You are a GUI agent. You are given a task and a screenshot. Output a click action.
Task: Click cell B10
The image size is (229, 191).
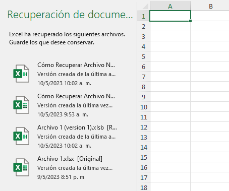pos(210,107)
